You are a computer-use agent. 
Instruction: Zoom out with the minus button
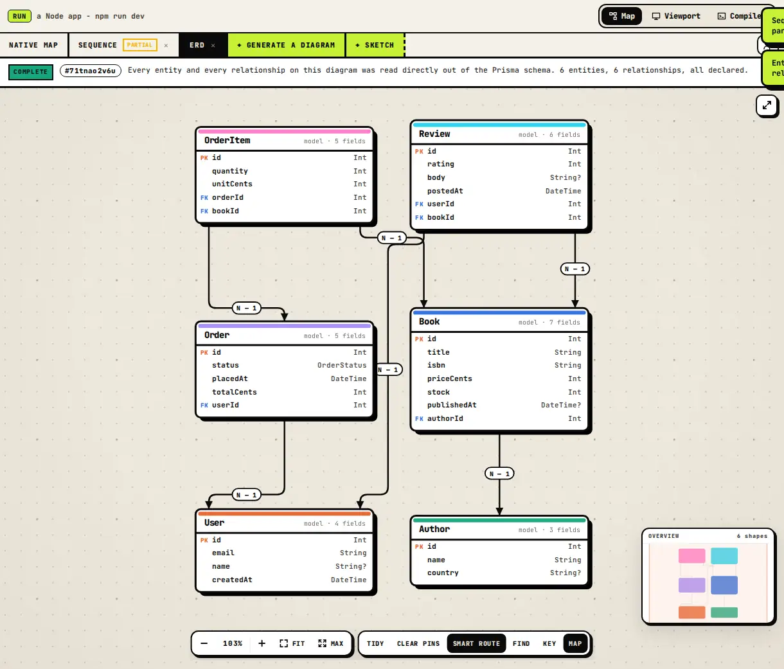point(204,643)
